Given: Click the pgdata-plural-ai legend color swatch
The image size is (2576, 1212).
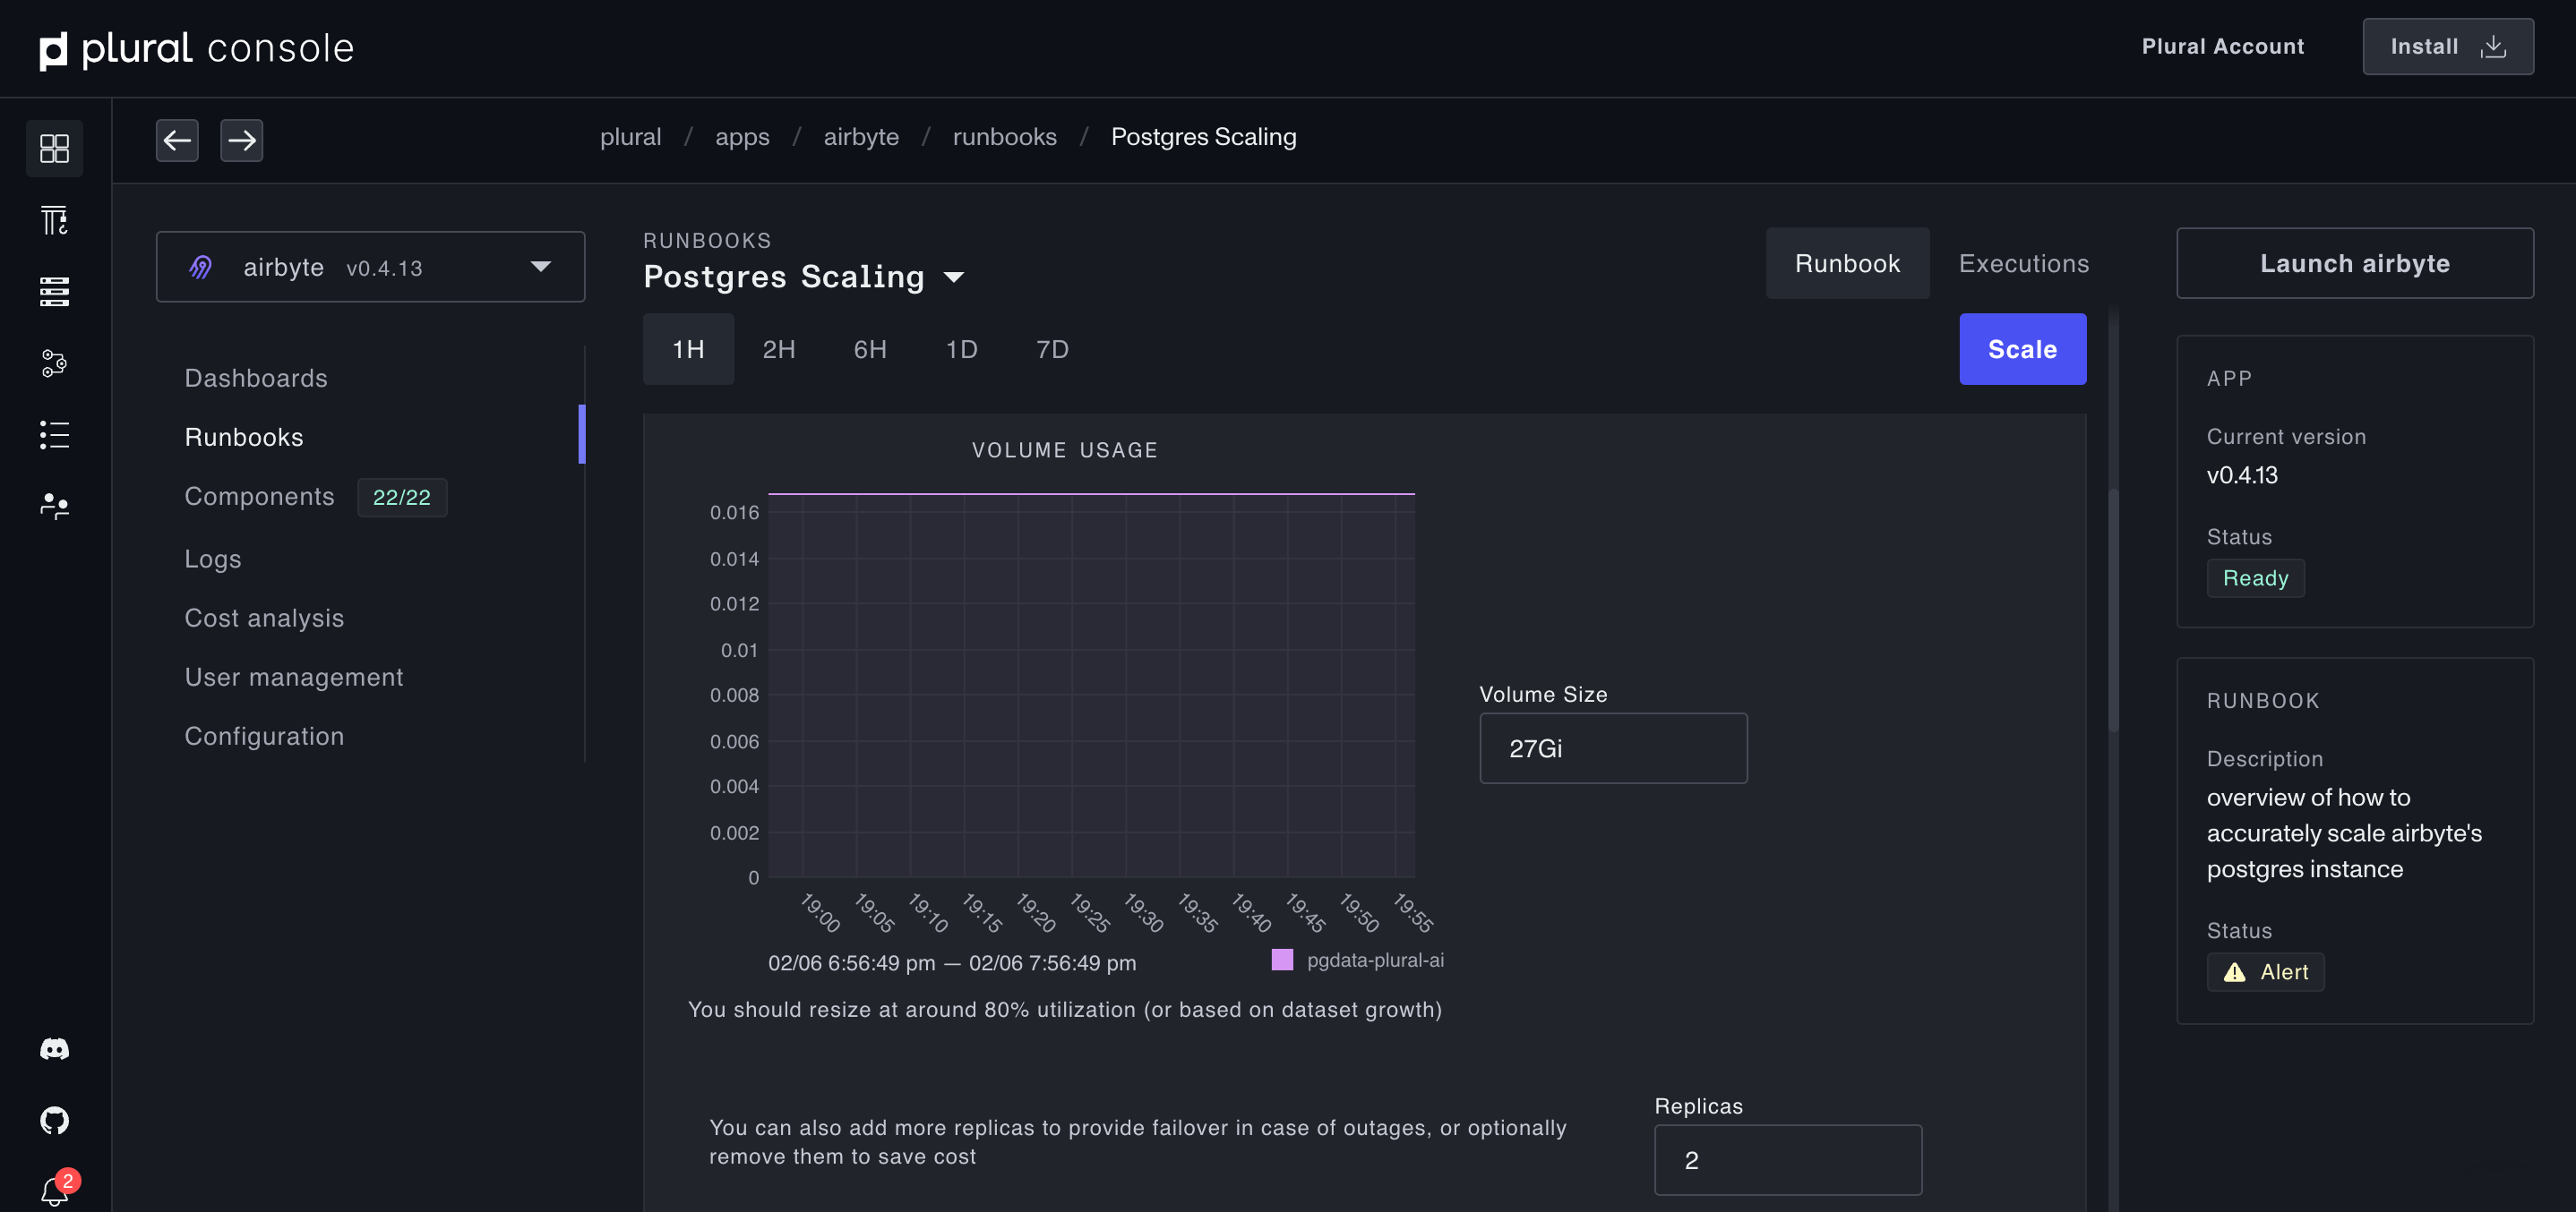Looking at the screenshot, I should (x=1282, y=960).
